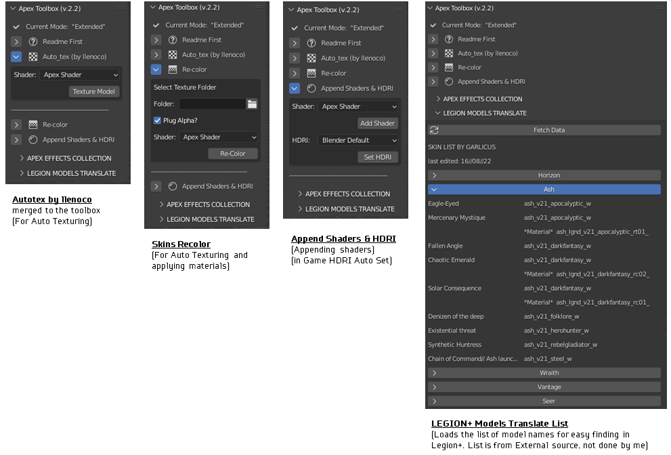
Task: Click the Re-Color button under the Shader dropdown
Action: coord(233,154)
